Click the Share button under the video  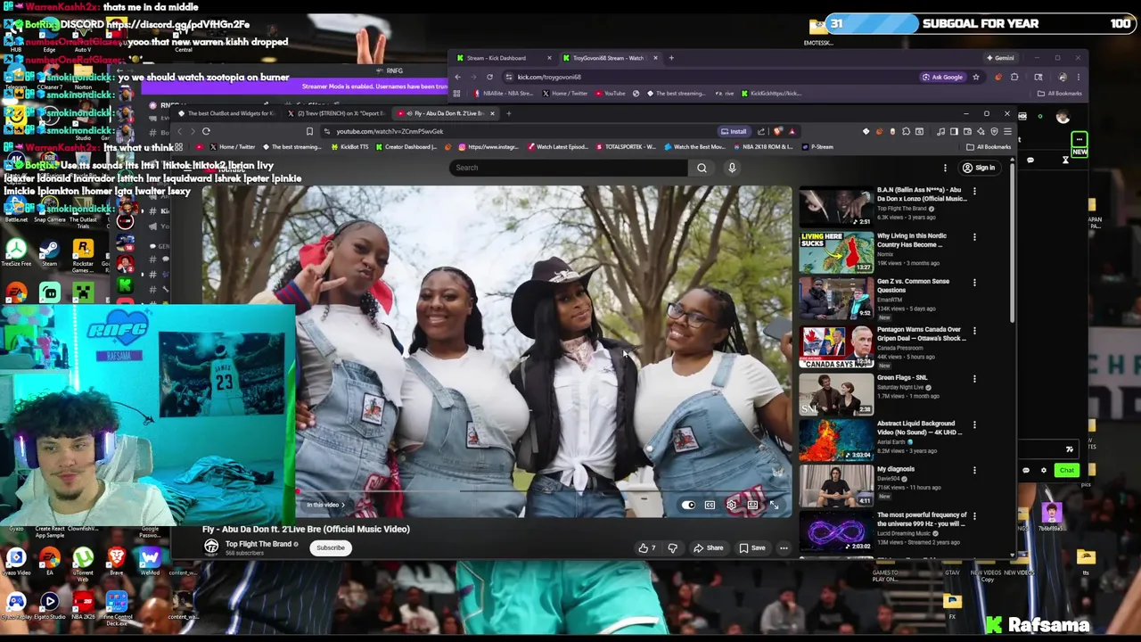709,548
